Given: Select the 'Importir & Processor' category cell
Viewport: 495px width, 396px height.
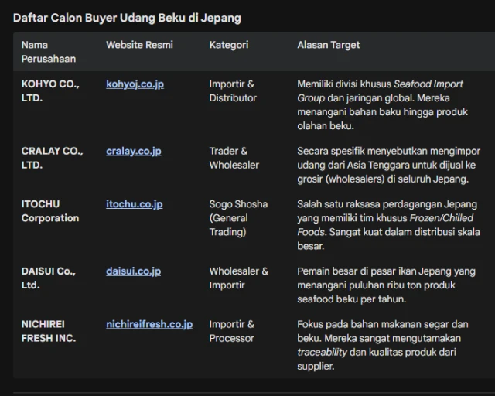Looking at the screenshot, I should pos(231,331).
